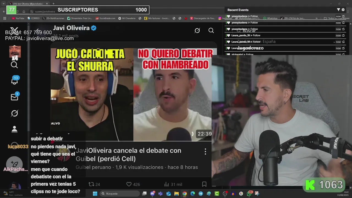Screen dimensions: 352x198
Task: Click the filter icon in Recent Events
Action: (339, 10)
